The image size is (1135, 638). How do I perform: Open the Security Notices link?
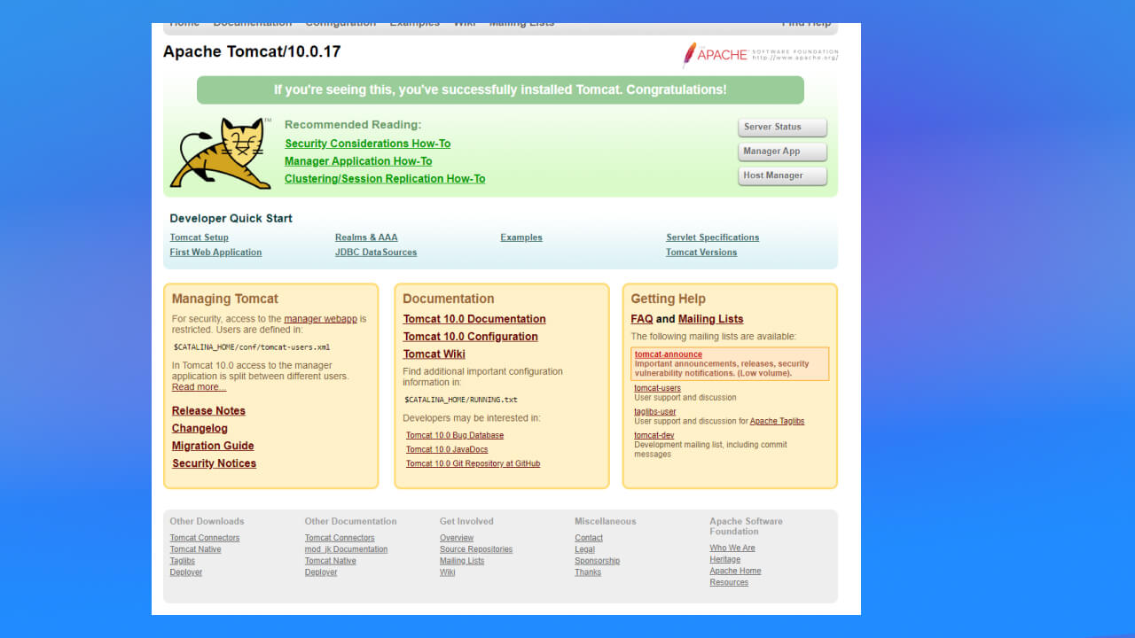214,463
